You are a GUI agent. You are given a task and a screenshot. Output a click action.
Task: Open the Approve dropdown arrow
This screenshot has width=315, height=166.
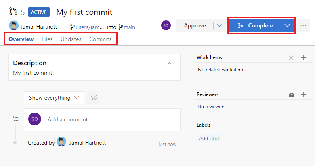pyautogui.click(x=220, y=25)
